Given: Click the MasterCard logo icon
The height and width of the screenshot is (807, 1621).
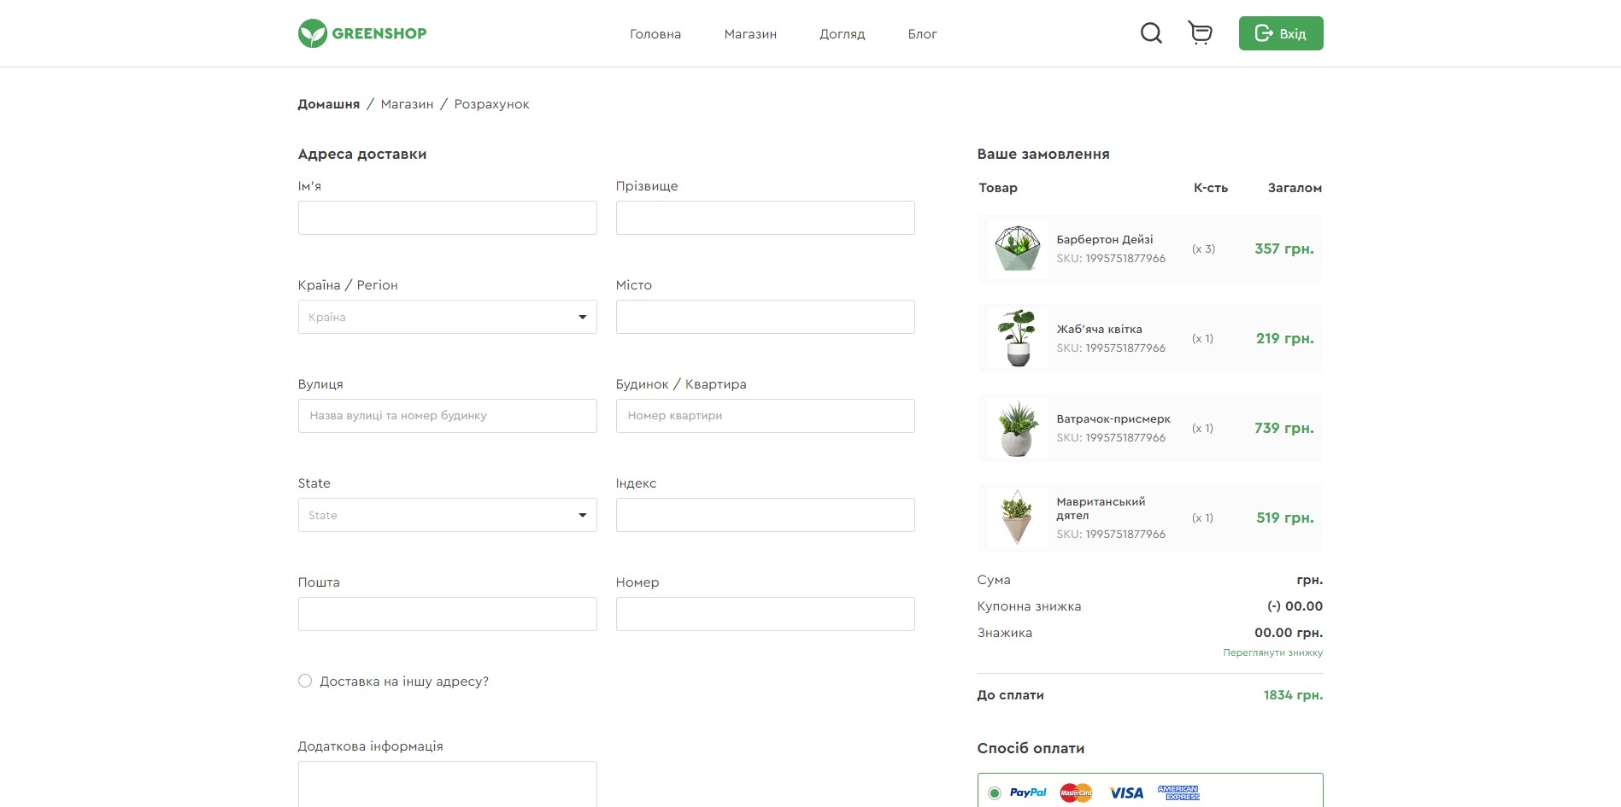Looking at the screenshot, I should tap(1076, 792).
